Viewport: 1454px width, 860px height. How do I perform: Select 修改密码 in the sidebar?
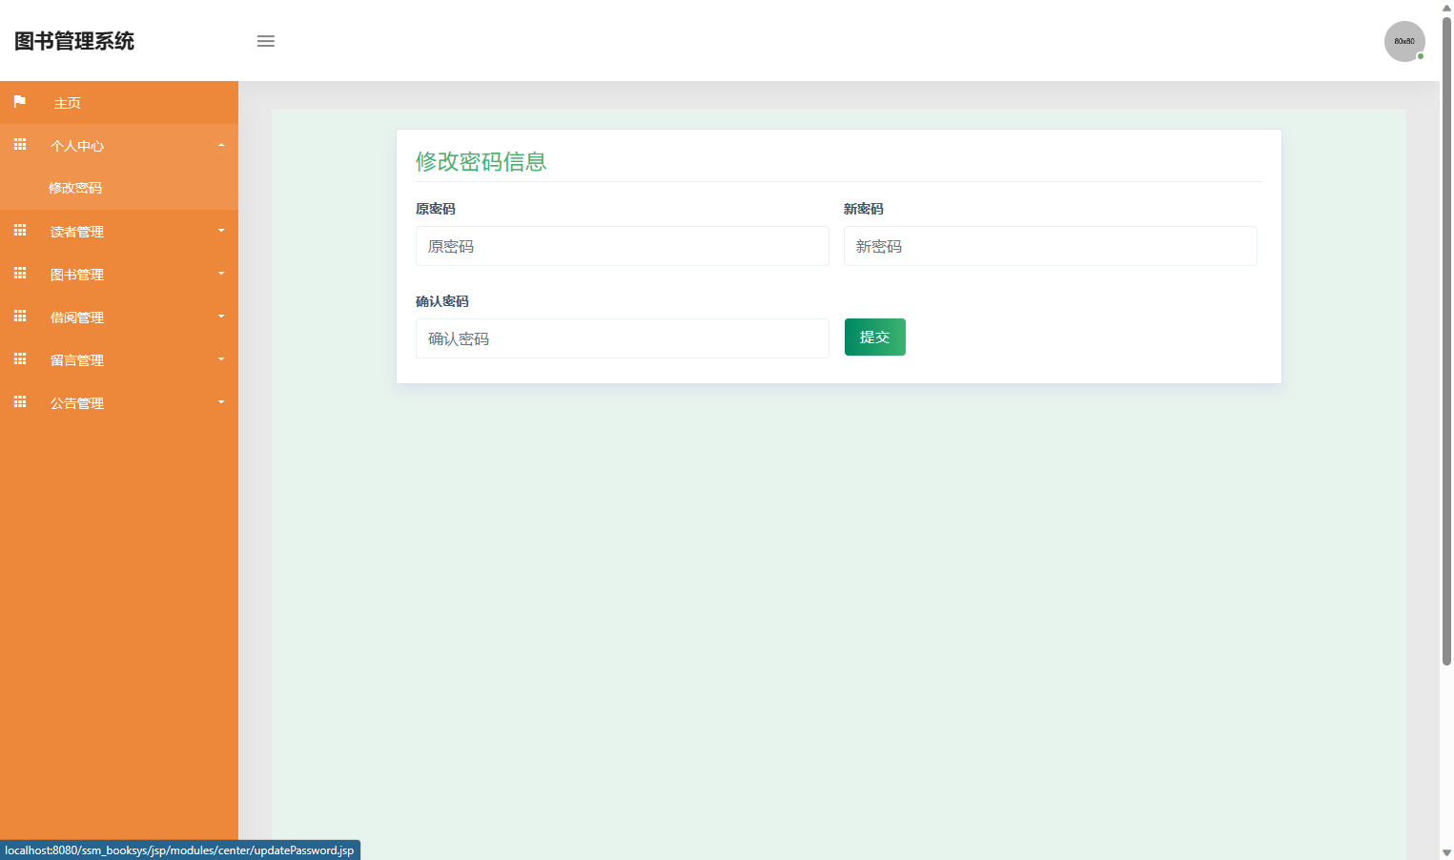pyautogui.click(x=76, y=188)
